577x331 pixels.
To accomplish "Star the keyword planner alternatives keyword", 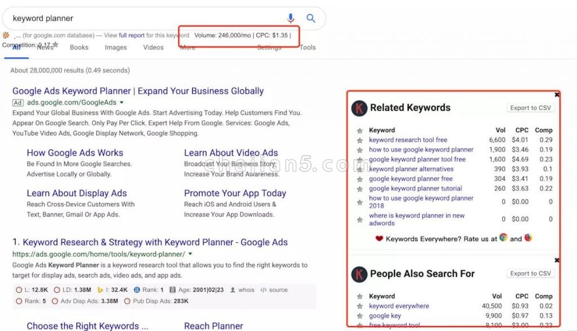I will pyautogui.click(x=360, y=169).
